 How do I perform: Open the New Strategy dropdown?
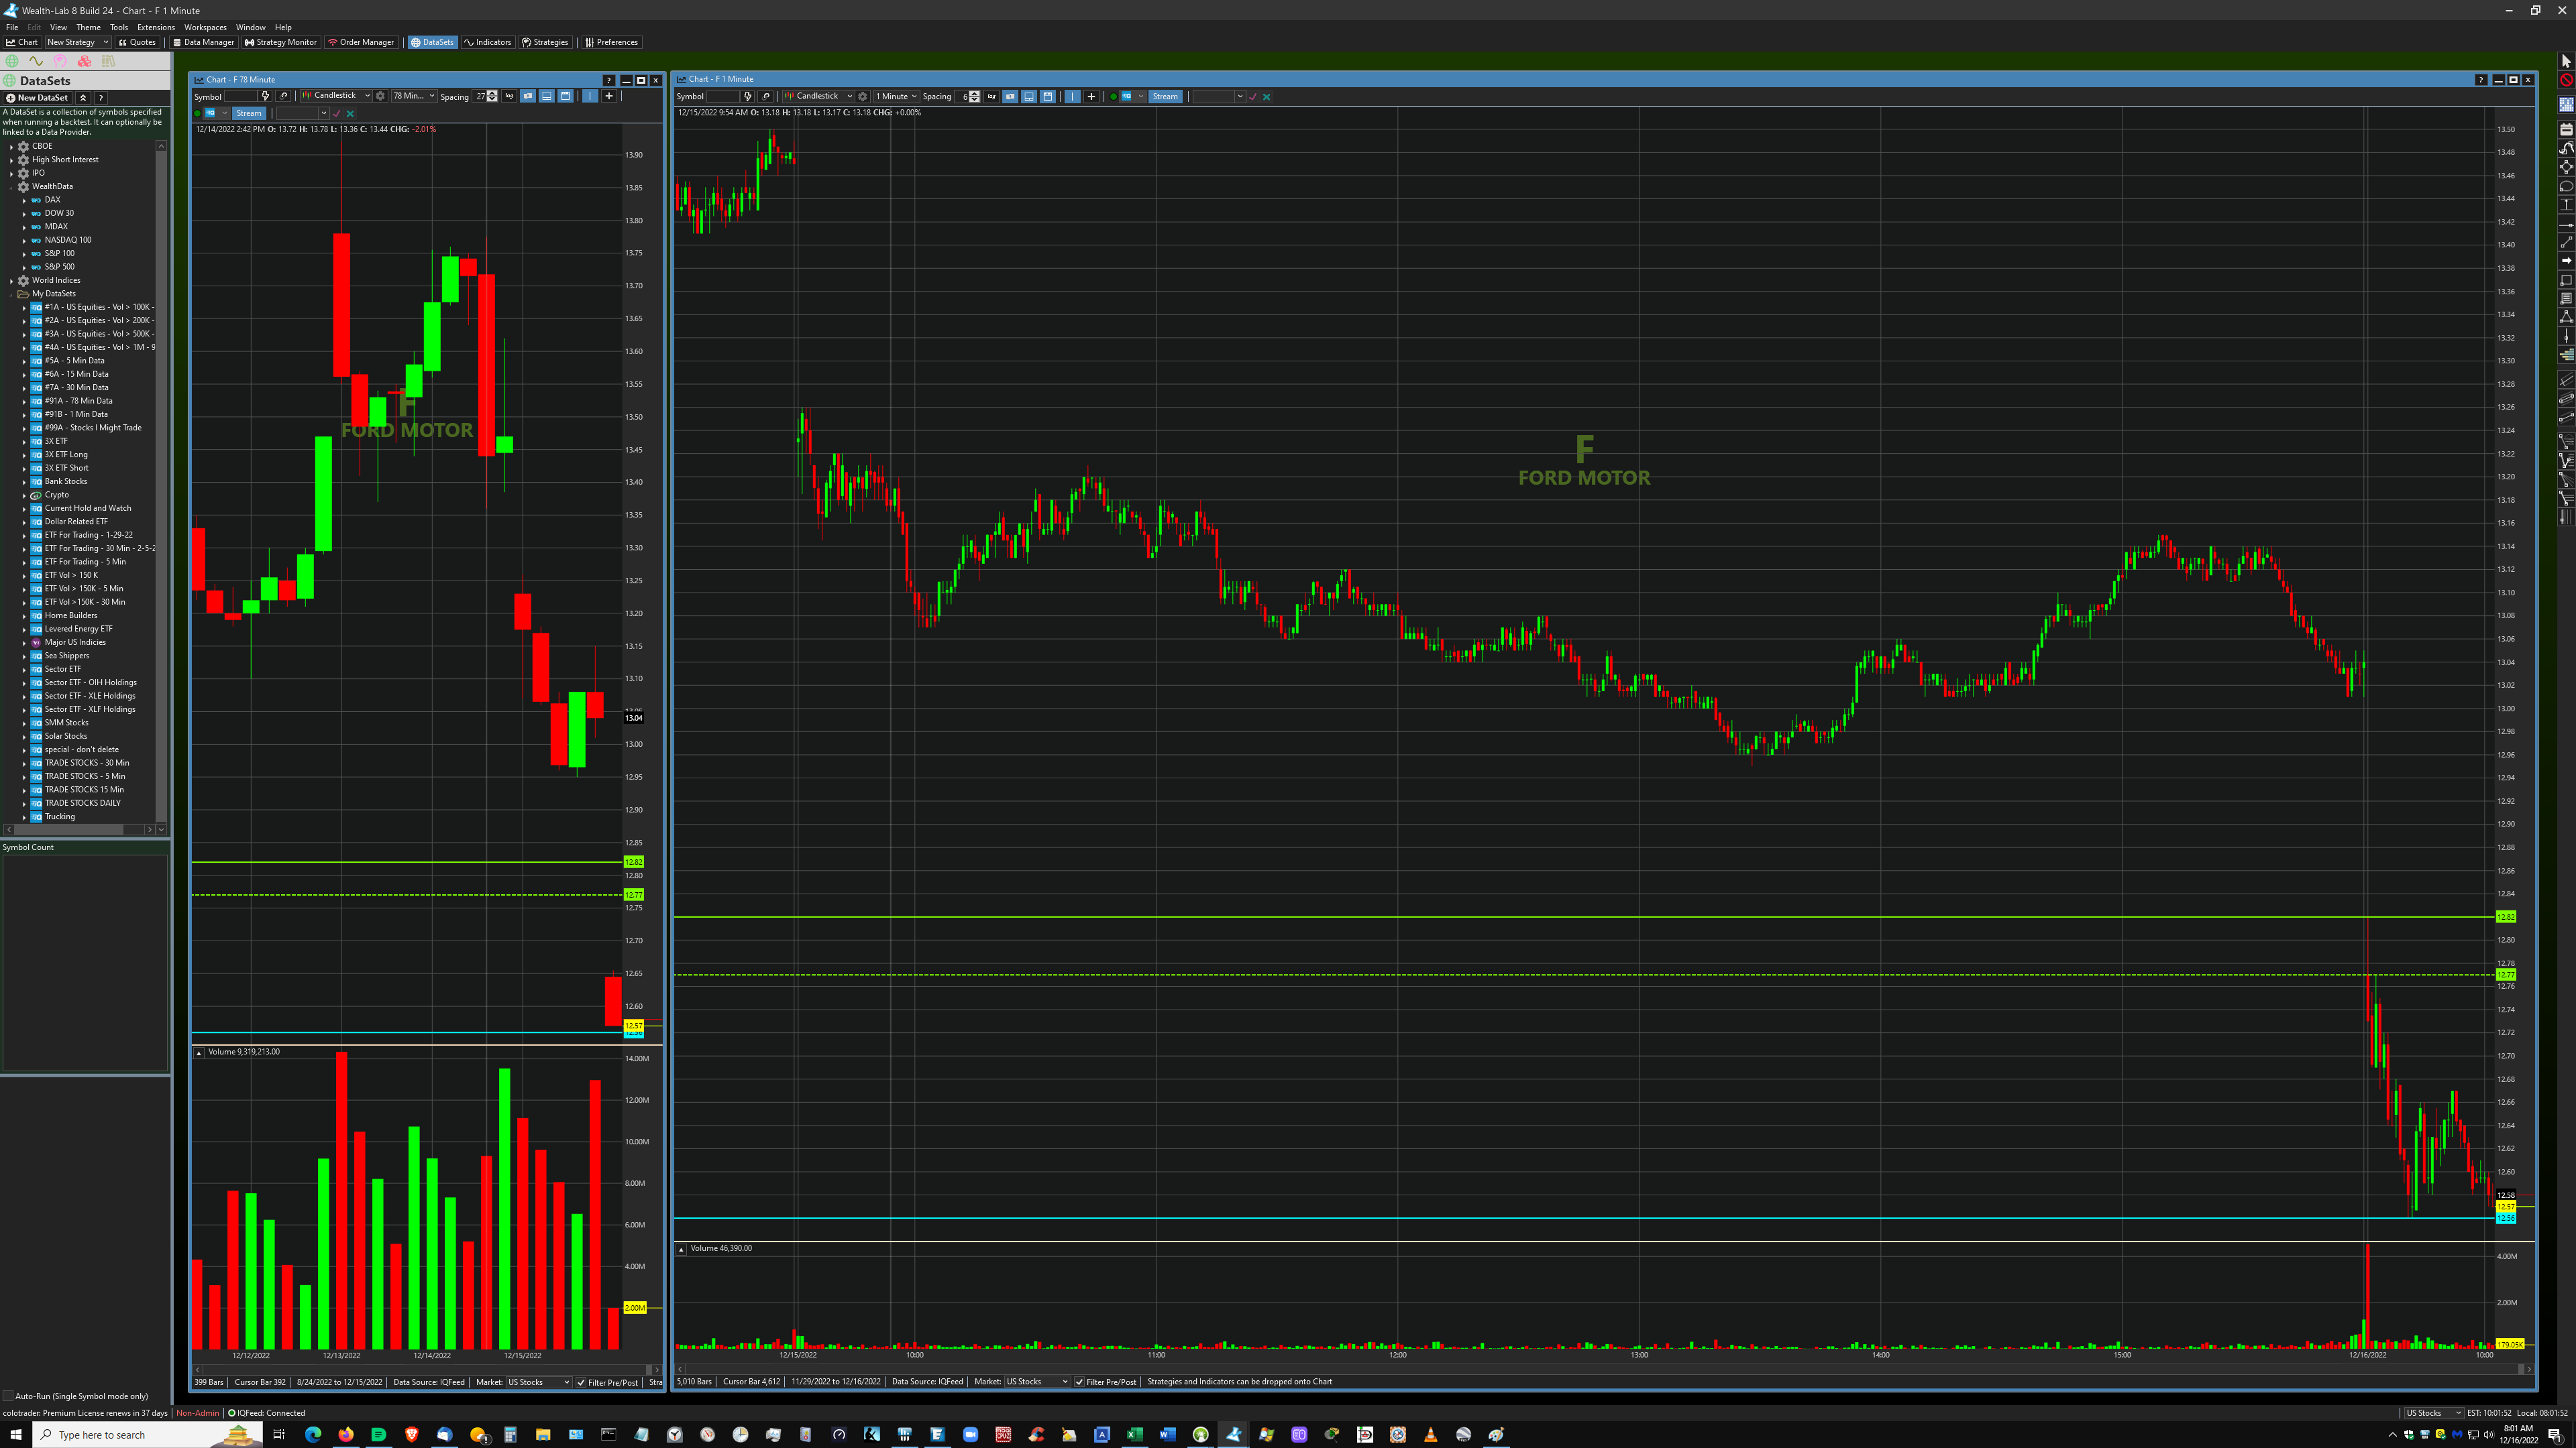(77, 42)
